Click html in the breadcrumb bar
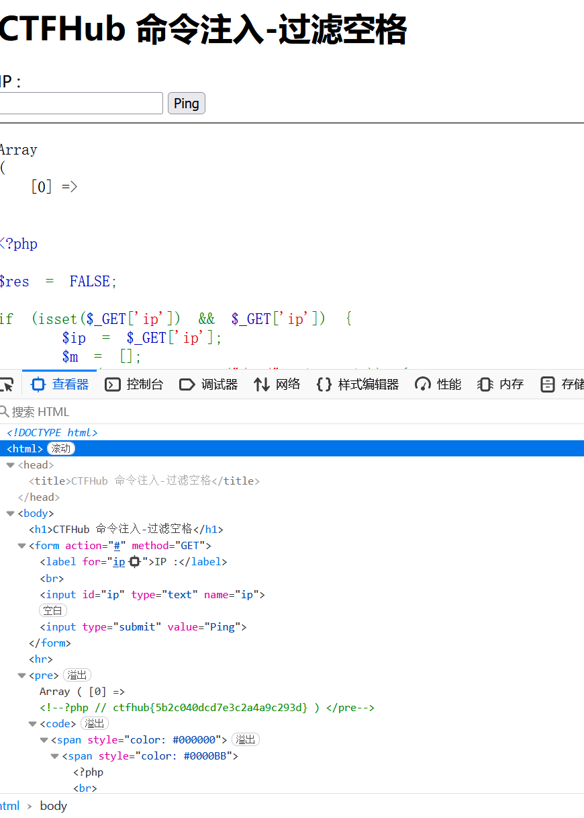 point(9,806)
